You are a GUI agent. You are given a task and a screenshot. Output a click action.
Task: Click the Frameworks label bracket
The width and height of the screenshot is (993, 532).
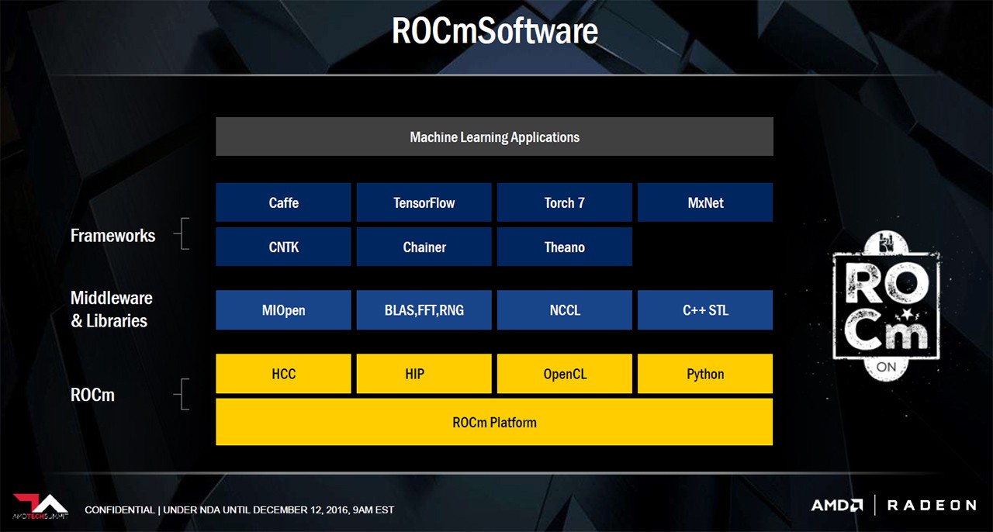pos(183,234)
